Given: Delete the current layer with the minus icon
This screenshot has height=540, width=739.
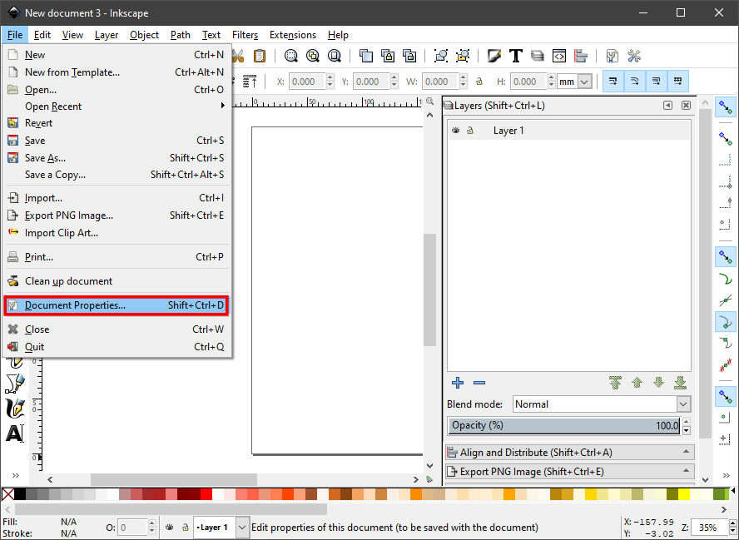Looking at the screenshot, I should pos(479,383).
